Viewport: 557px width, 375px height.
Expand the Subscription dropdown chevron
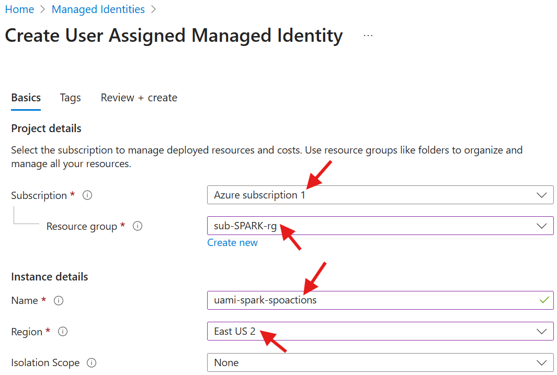[x=541, y=195]
